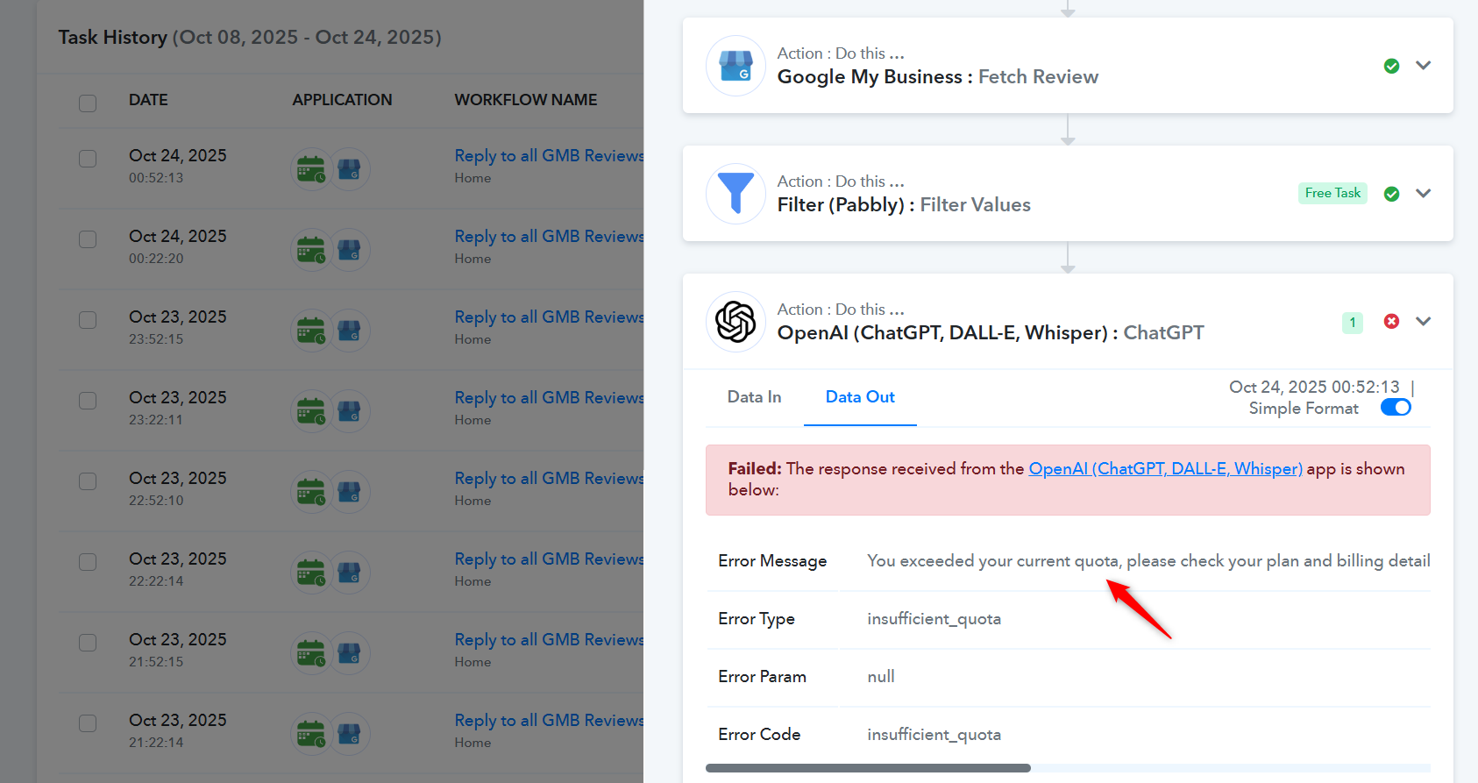Expand the Filter Values step chevron
This screenshot has width=1478, height=783.
coord(1424,194)
